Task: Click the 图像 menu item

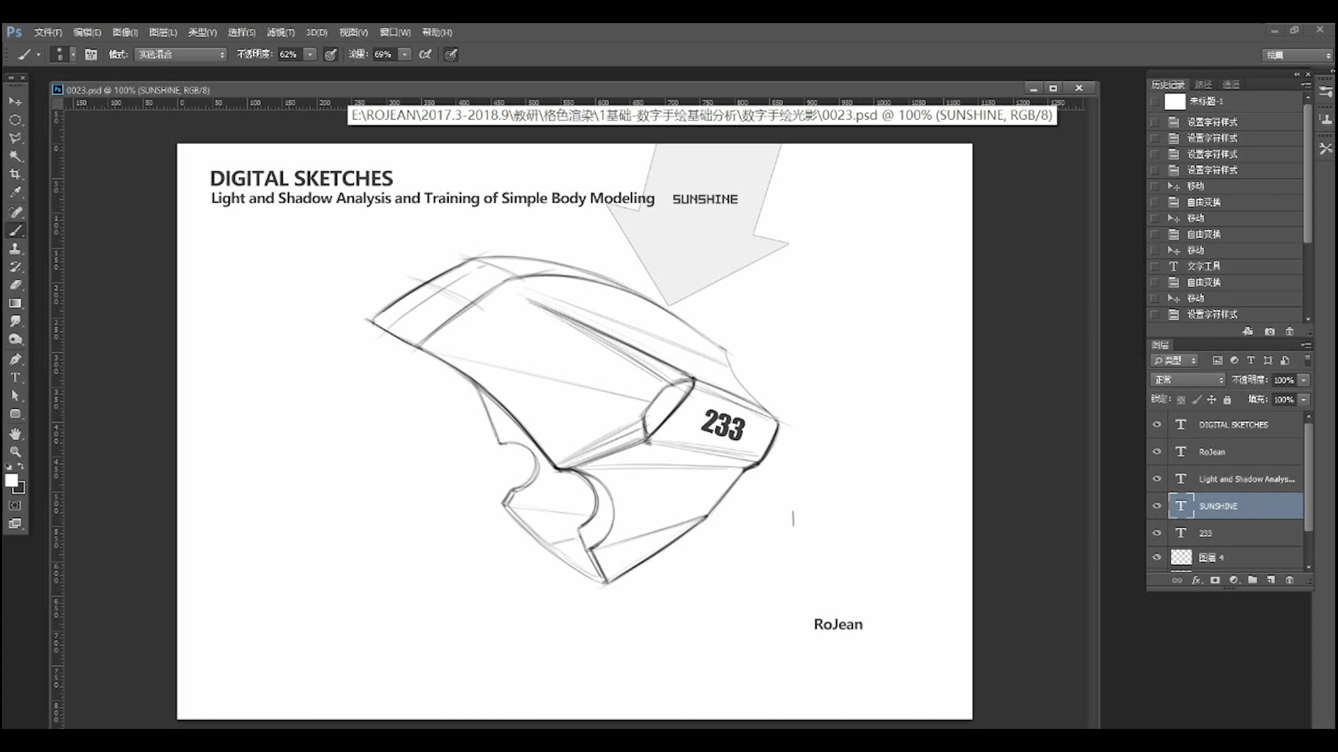Action: point(124,32)
